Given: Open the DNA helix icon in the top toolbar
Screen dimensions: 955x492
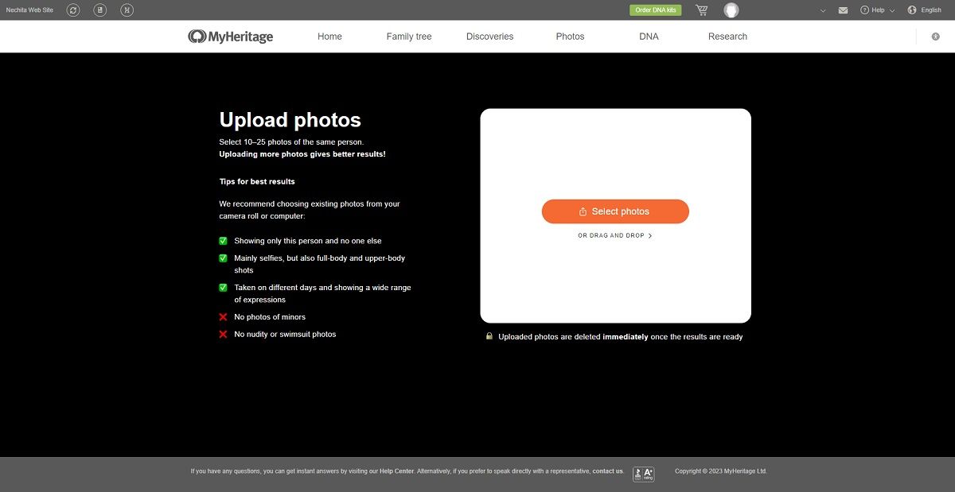Looking at the screenshot, I should click(127, 10).
